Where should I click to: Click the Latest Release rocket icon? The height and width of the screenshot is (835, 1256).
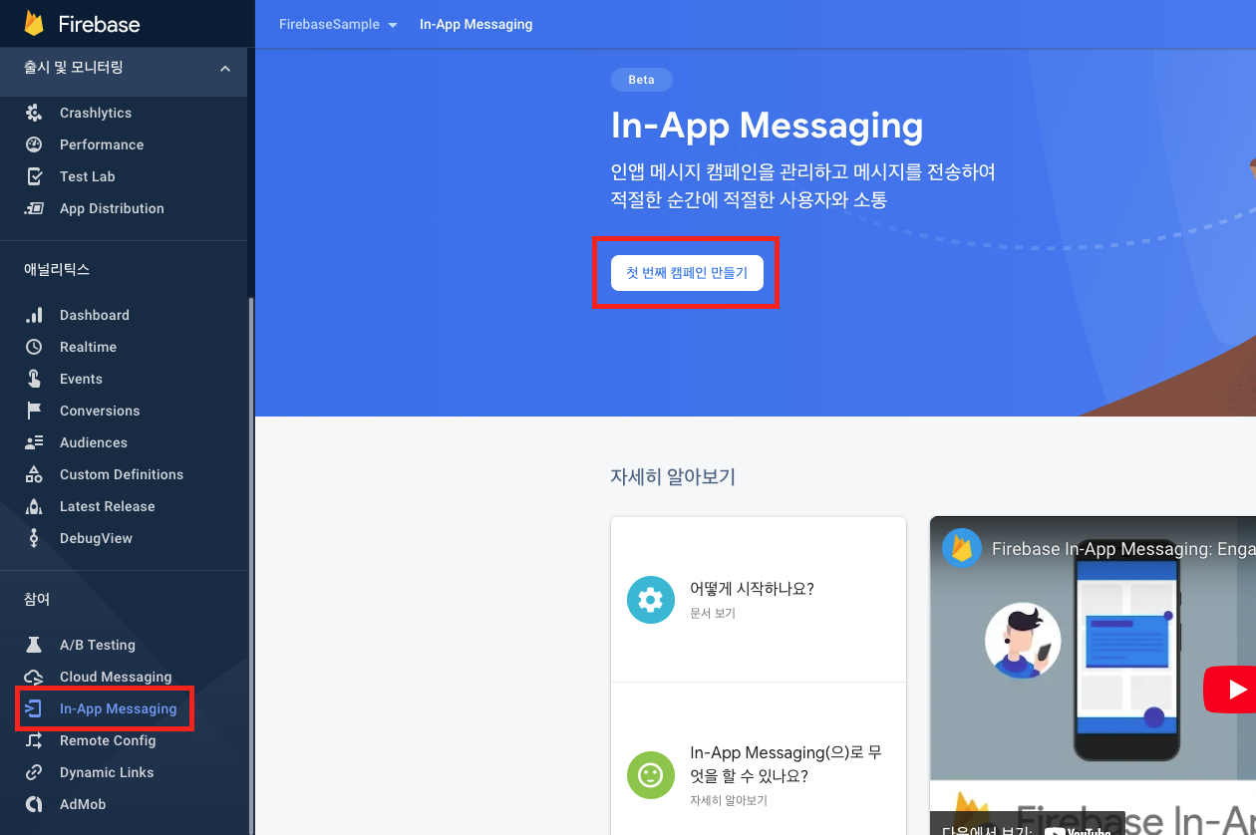[34, 506]
